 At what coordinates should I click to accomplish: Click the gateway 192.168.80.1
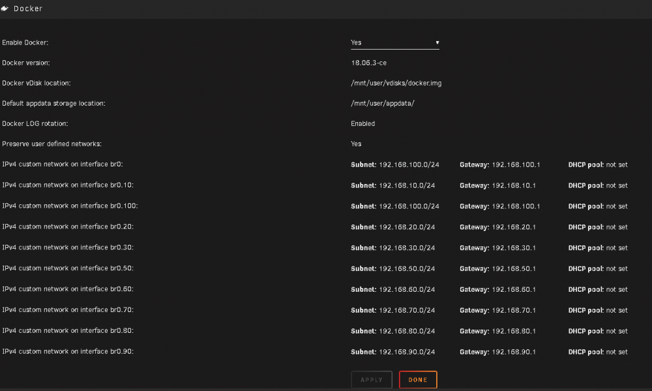coord(514,332)
